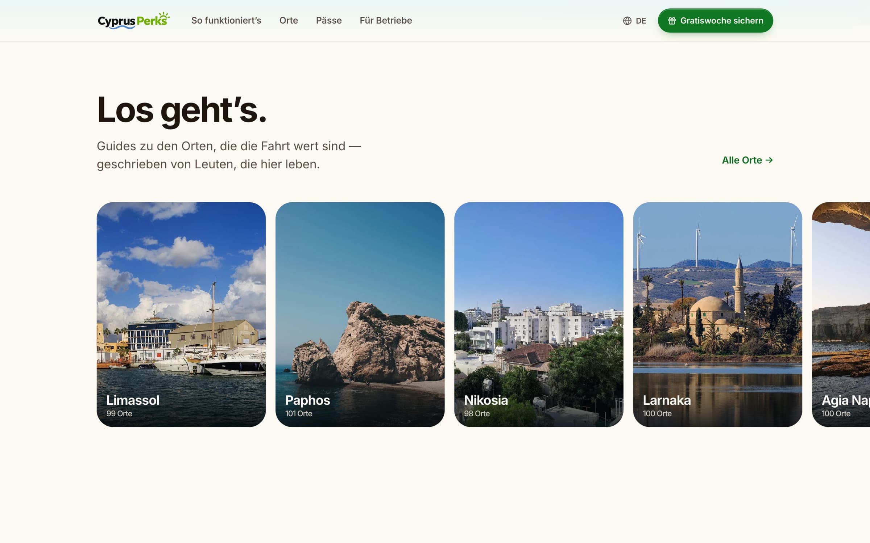This screenshot has height=543, width=870.
Task: Click the Gratiswoche sichern button
Action: click(x=715, y=21)
